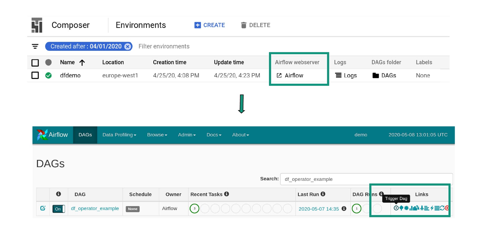Viewport: 482px width, 234px height.
Task: Click info icon in Last Run header
Action: point(323,194)
